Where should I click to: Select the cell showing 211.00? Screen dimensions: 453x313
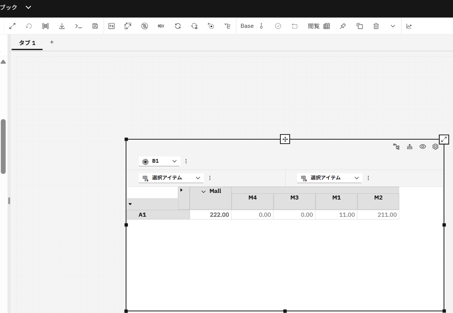click(378, 214)
